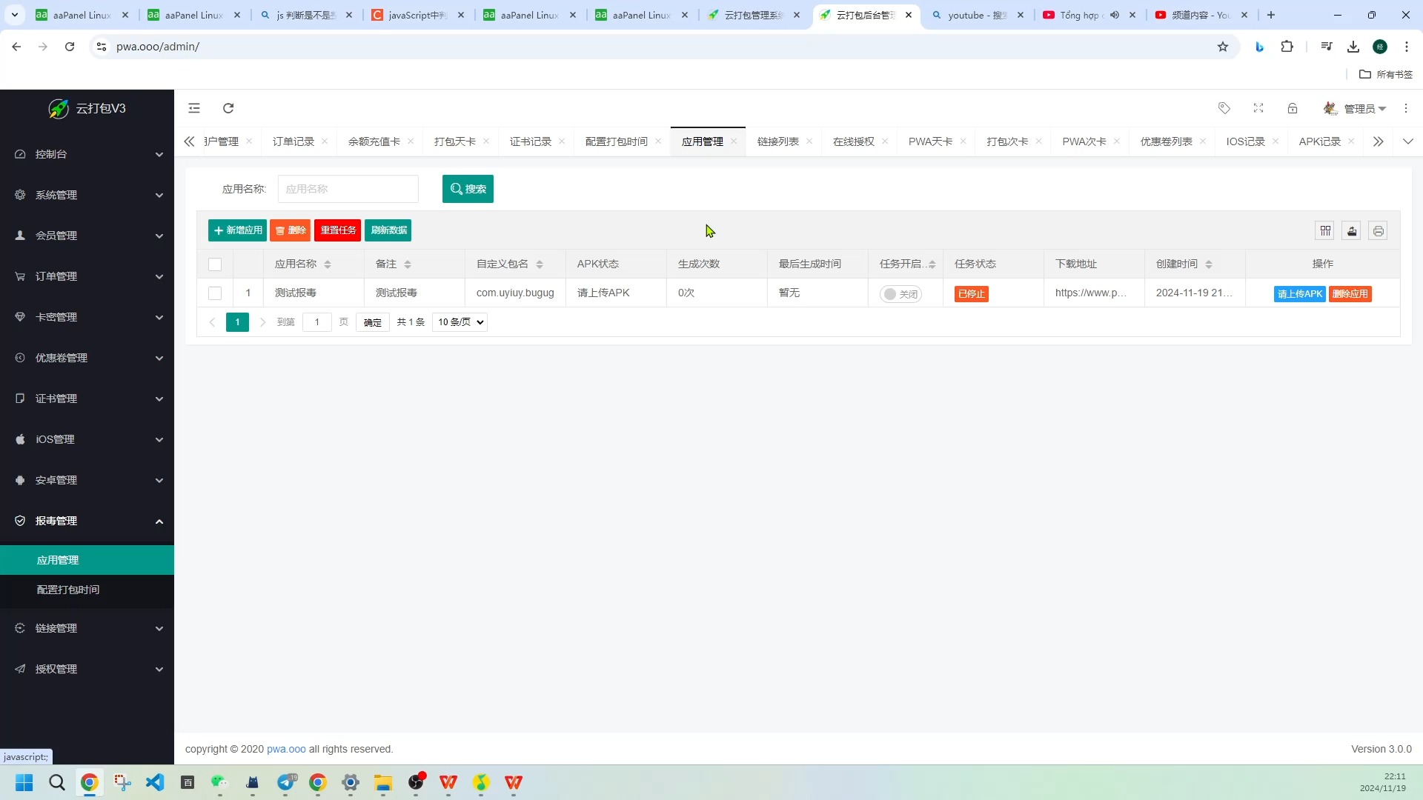Click the sort arrows on 应用名称 column
The height and width of the screenshot is (800, 1423).
[326, 264]
